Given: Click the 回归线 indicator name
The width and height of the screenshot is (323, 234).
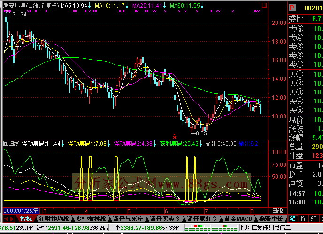Looking at the screenshot, I should (11, 144).
